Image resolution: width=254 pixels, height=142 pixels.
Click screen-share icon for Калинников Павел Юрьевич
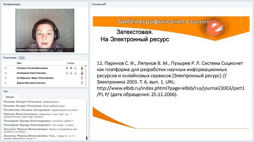(75, 73)
